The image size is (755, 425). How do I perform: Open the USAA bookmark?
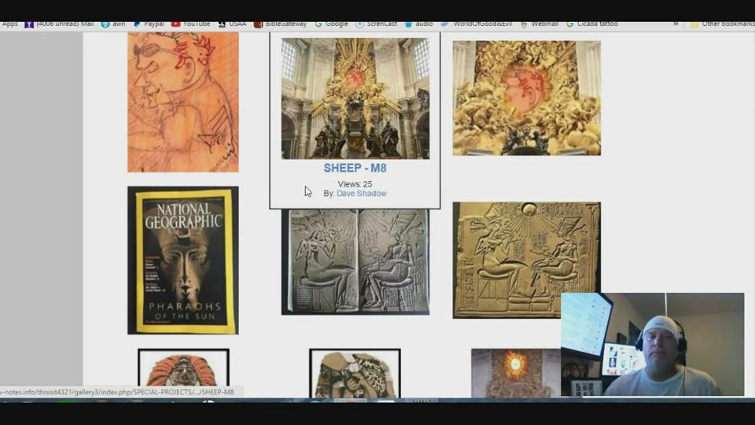point(233,24)
